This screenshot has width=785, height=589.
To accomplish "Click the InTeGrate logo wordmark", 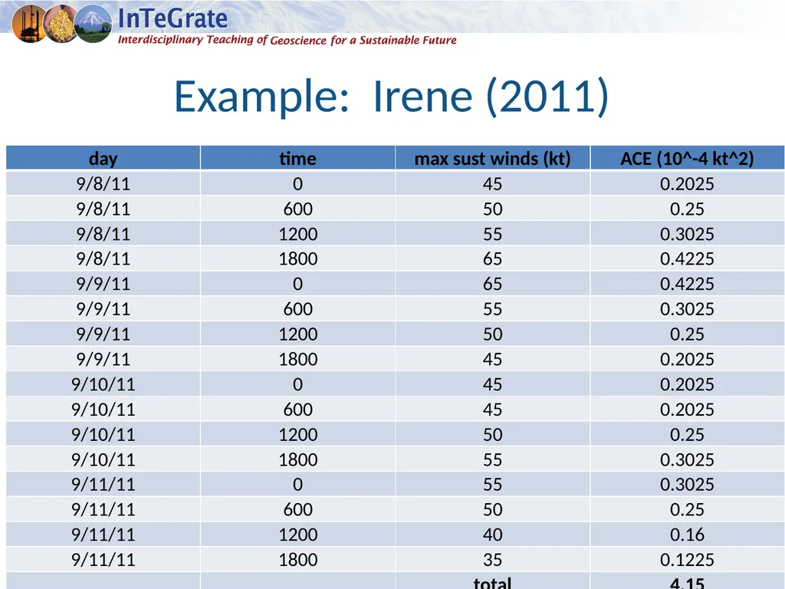I will (x=172, y=18).
